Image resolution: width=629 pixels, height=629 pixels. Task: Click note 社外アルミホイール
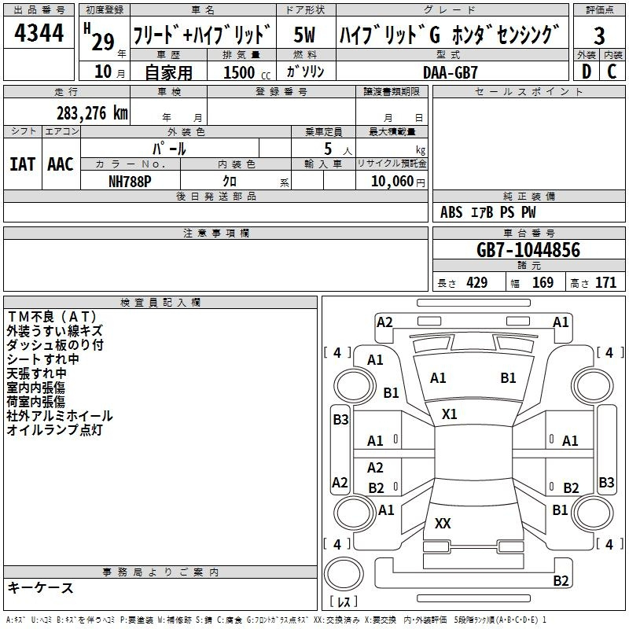point(60,416)
